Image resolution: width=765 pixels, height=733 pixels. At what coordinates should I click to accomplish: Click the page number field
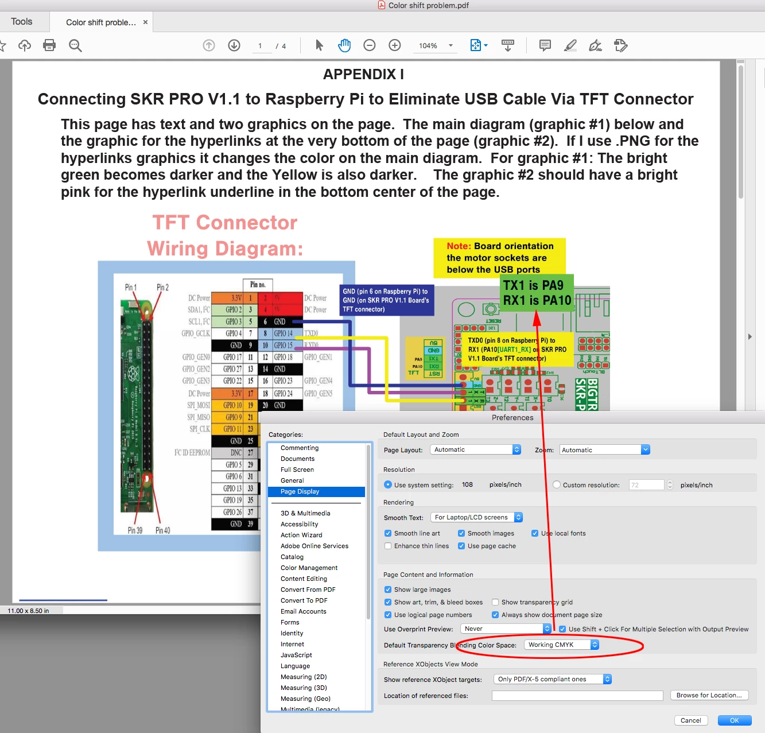pos(261,46)
